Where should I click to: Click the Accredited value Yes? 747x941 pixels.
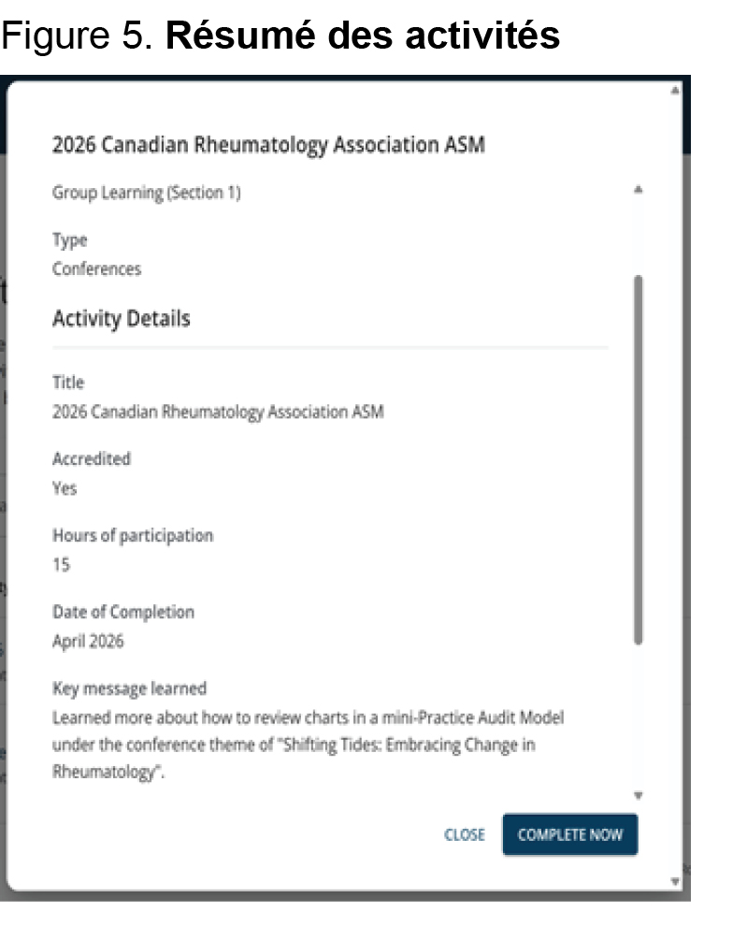65,488
